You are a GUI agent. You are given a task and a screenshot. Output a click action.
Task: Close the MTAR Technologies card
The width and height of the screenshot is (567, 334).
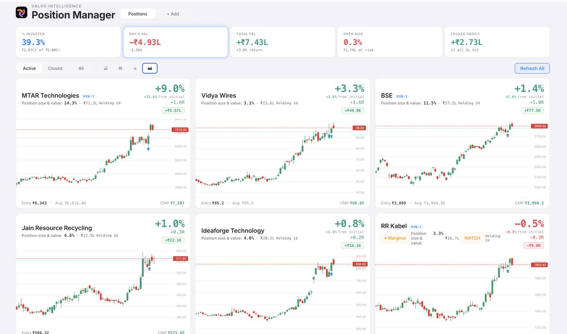point(183,85)
